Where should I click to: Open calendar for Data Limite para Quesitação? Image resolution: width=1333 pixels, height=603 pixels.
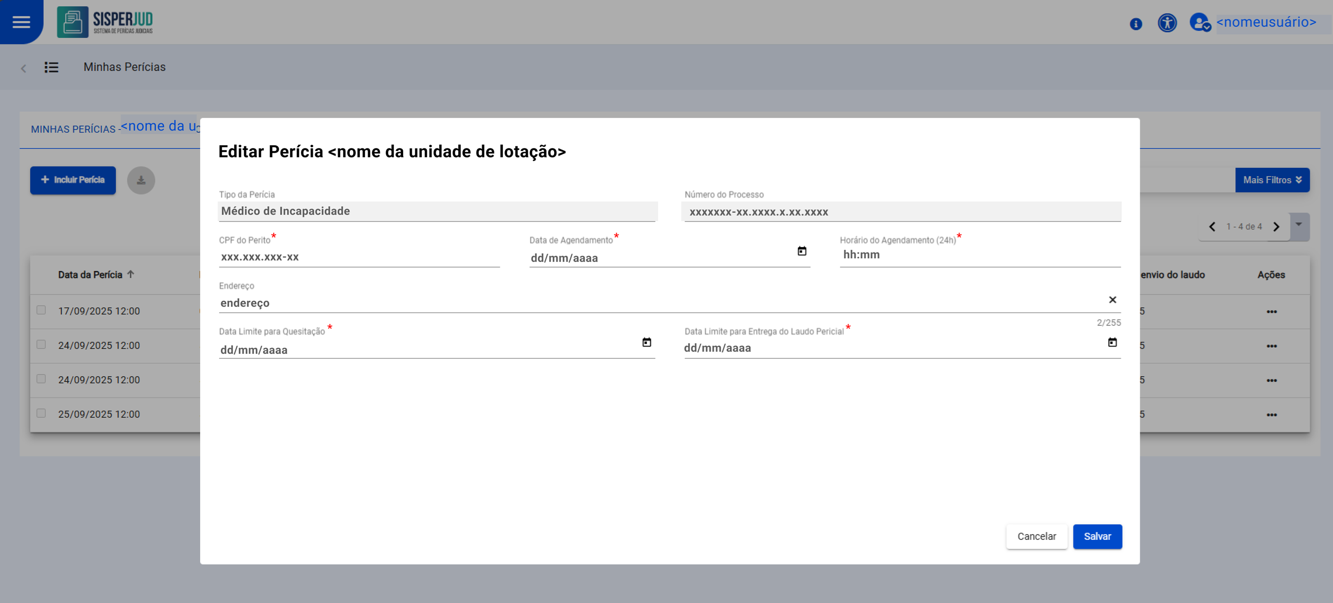pos(646,342)
